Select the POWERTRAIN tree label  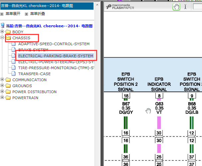25,98
